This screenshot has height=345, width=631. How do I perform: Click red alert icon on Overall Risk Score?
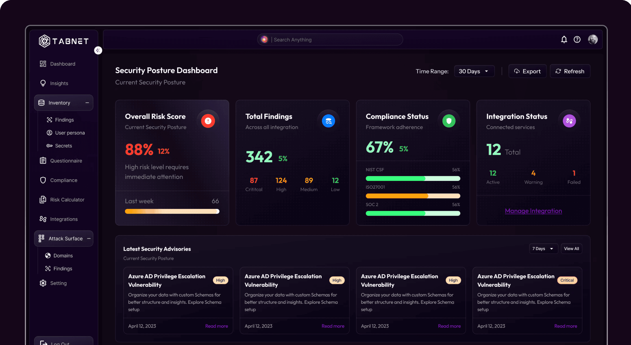click(208, 121)
